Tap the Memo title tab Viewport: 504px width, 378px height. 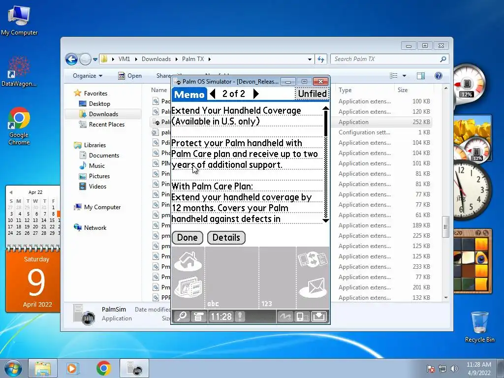pyautogui.click(x=189, y=94)
